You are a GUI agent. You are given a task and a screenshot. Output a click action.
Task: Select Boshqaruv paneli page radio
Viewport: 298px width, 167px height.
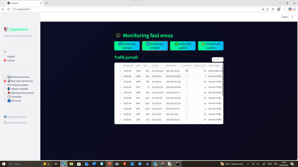coord(5,77)
